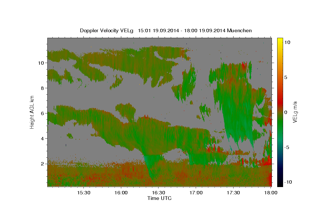Click the '18:00' time axis label
Image resolution: width=336 pixels, height=224 pixels.
[x=270, y=193]
